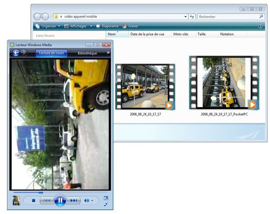Select video thumbnail 2006_08_24_10_17_17

pyautogui.click(x=145, y=87)
